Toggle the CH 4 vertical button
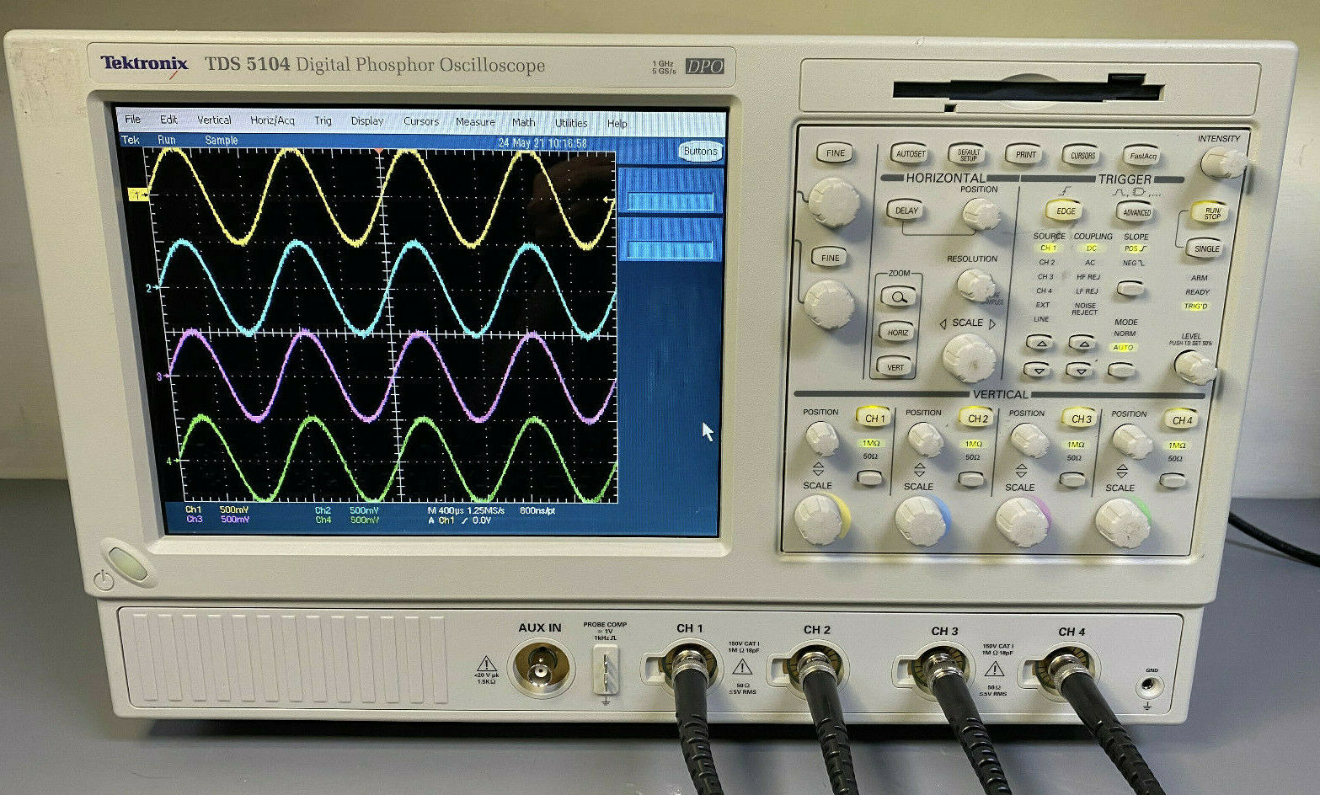This screenshot has width=1320, height=795. point(1182,419)
